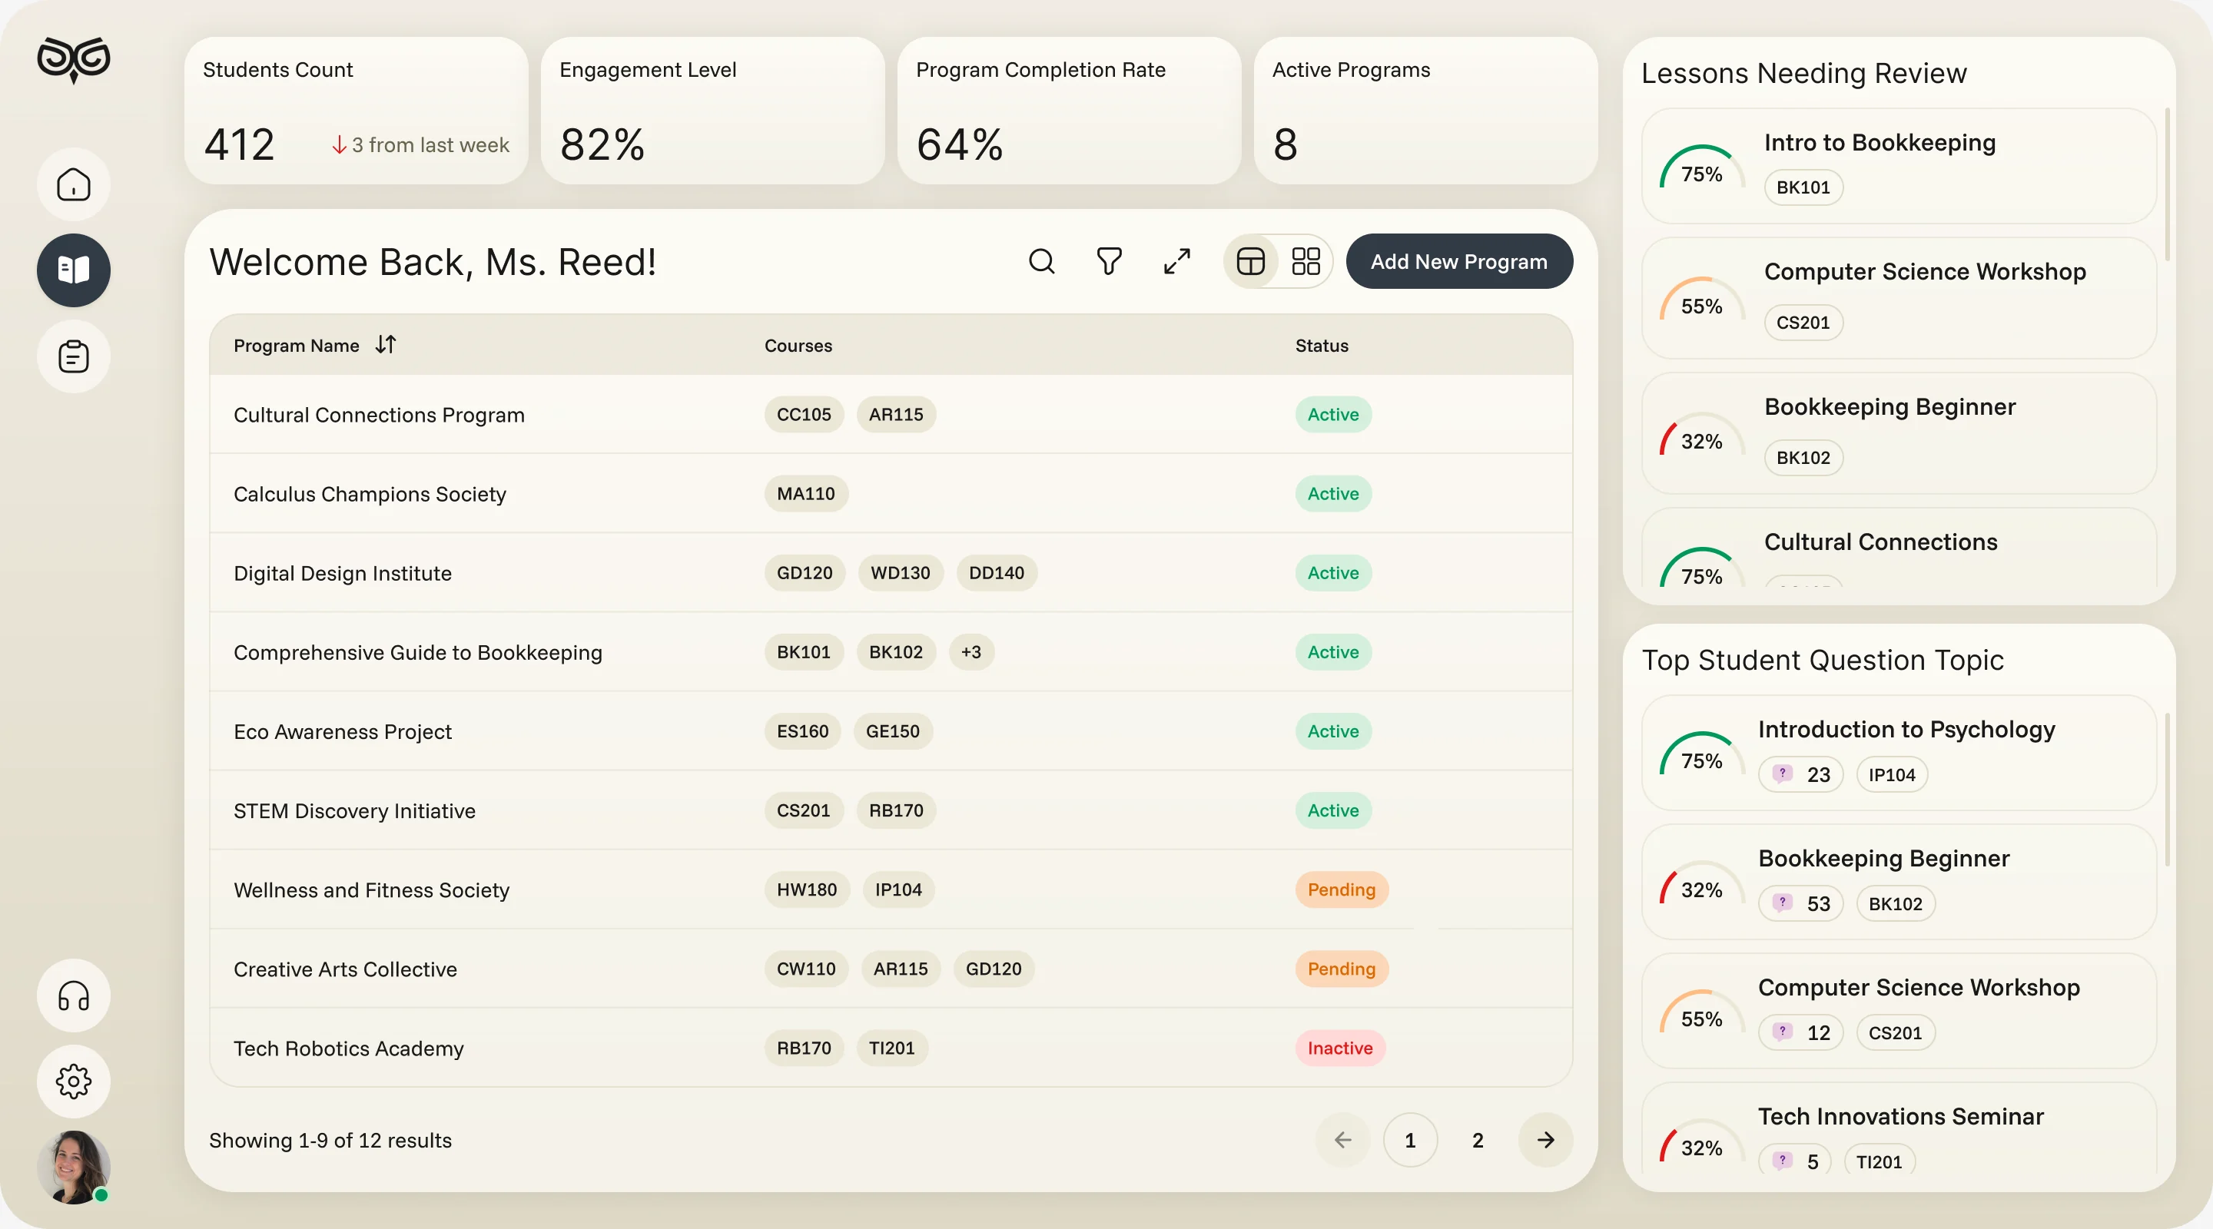The image size is (2213, 1229).
Task: Switch to table layout view
Action: click(1251, 261)
